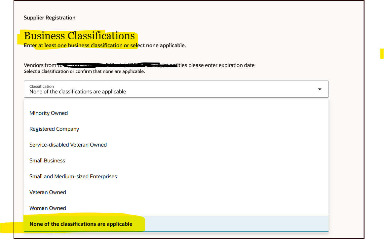Click the Business Classifications heading
384x239 pixels.
79,36
